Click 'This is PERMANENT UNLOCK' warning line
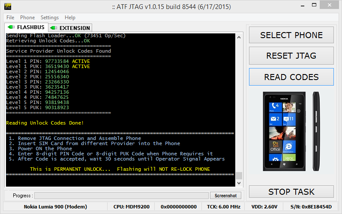 coord(120,169)
